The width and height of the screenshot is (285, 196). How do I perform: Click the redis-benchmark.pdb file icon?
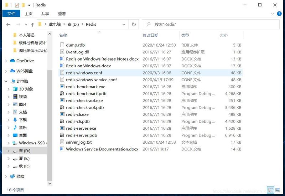click(x=62, y=93)
